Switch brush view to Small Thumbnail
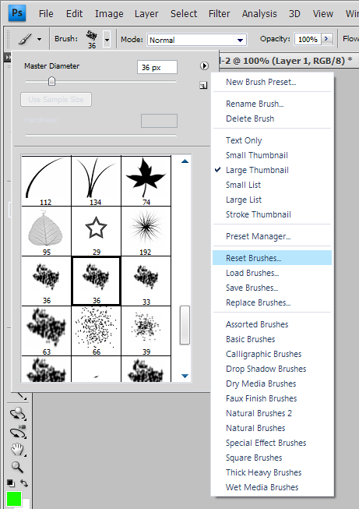This screenshot has height=509, width=359. [x=257, y=155]
